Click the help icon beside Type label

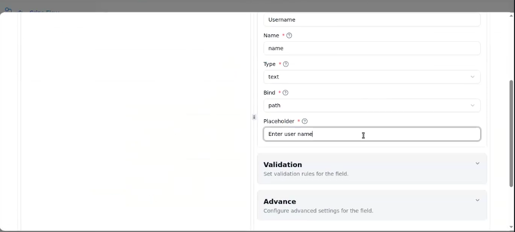tap(286, 64)
